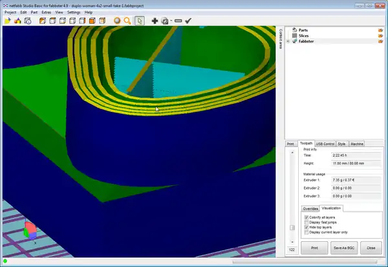Click the vertical layer slider handle
Screen dimensions: 388x267
click(292, 228)
